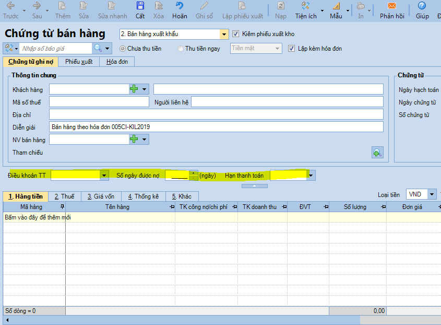Open the Tiện ích utilities tool
This screenshot has width=441, height=325.
tap(306, 6)
